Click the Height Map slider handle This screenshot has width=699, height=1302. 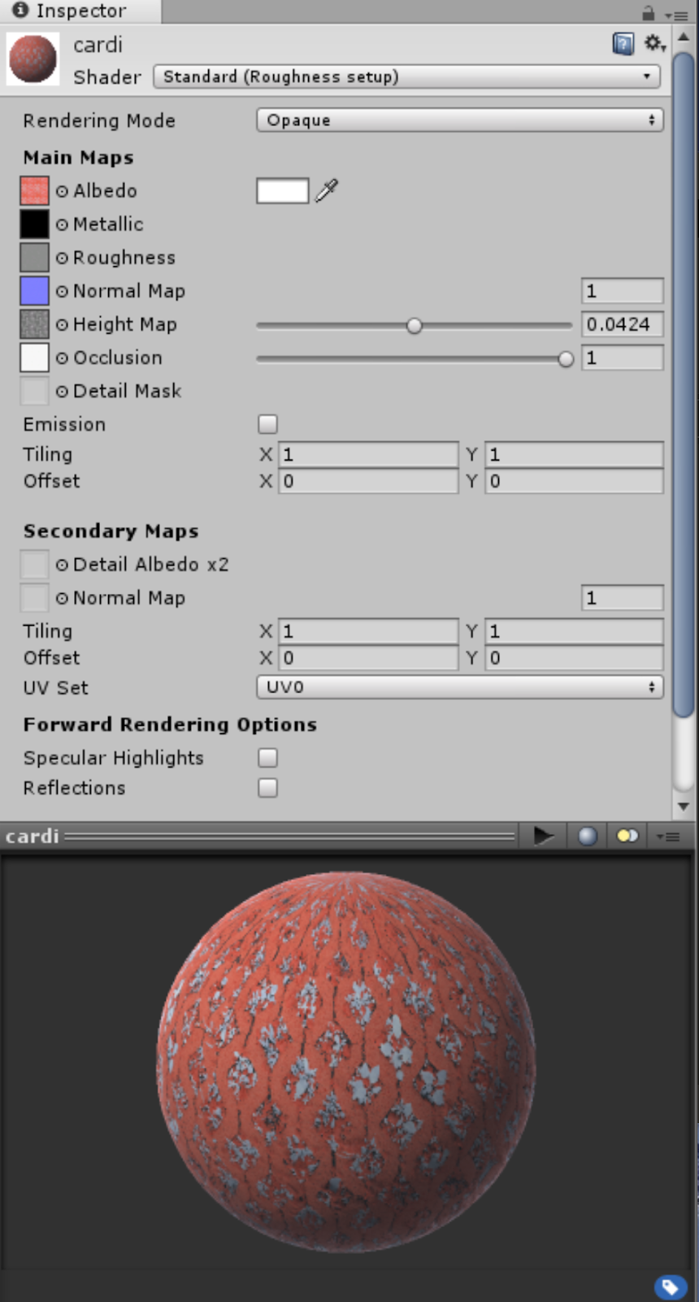pyautogui.click(x=415, y=325)
